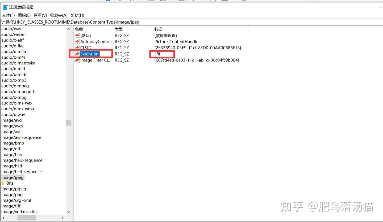Click the ab icon beside the CLSID value
Viewport: 383px width, 222px height.
77,48
